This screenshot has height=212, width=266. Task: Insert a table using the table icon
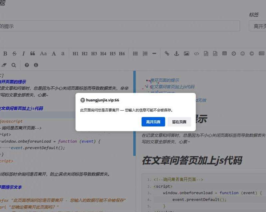[224, 53]
